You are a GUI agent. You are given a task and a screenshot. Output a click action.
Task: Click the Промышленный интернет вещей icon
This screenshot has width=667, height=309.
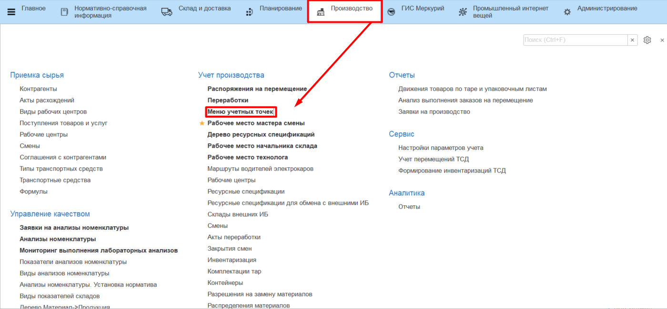463,12
